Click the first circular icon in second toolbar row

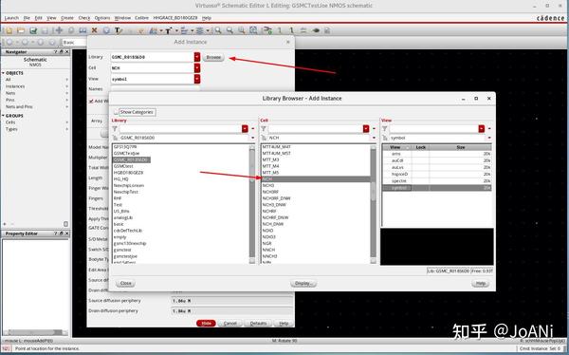[x=9, y=43]
